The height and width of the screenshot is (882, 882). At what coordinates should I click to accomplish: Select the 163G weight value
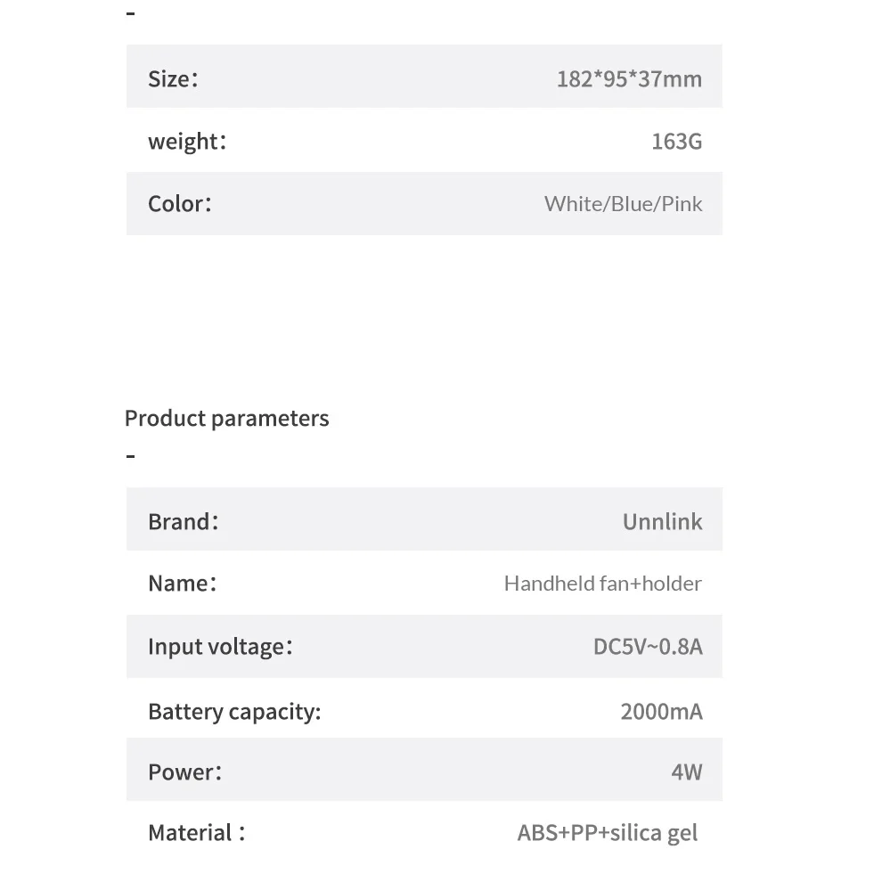click(x=677, y=141)
